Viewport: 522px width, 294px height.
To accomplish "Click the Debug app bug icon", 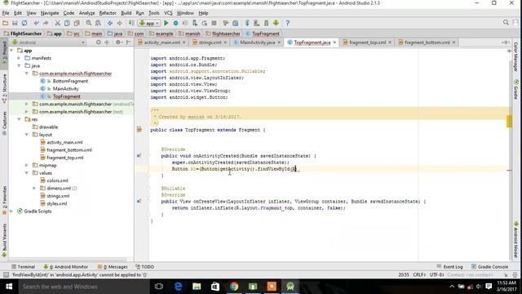I will coord(176,23).
